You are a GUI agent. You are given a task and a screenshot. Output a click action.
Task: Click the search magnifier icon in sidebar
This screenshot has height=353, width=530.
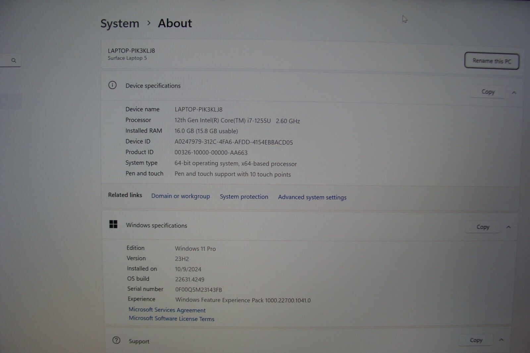pyautogui.click(x=14, y=61)
